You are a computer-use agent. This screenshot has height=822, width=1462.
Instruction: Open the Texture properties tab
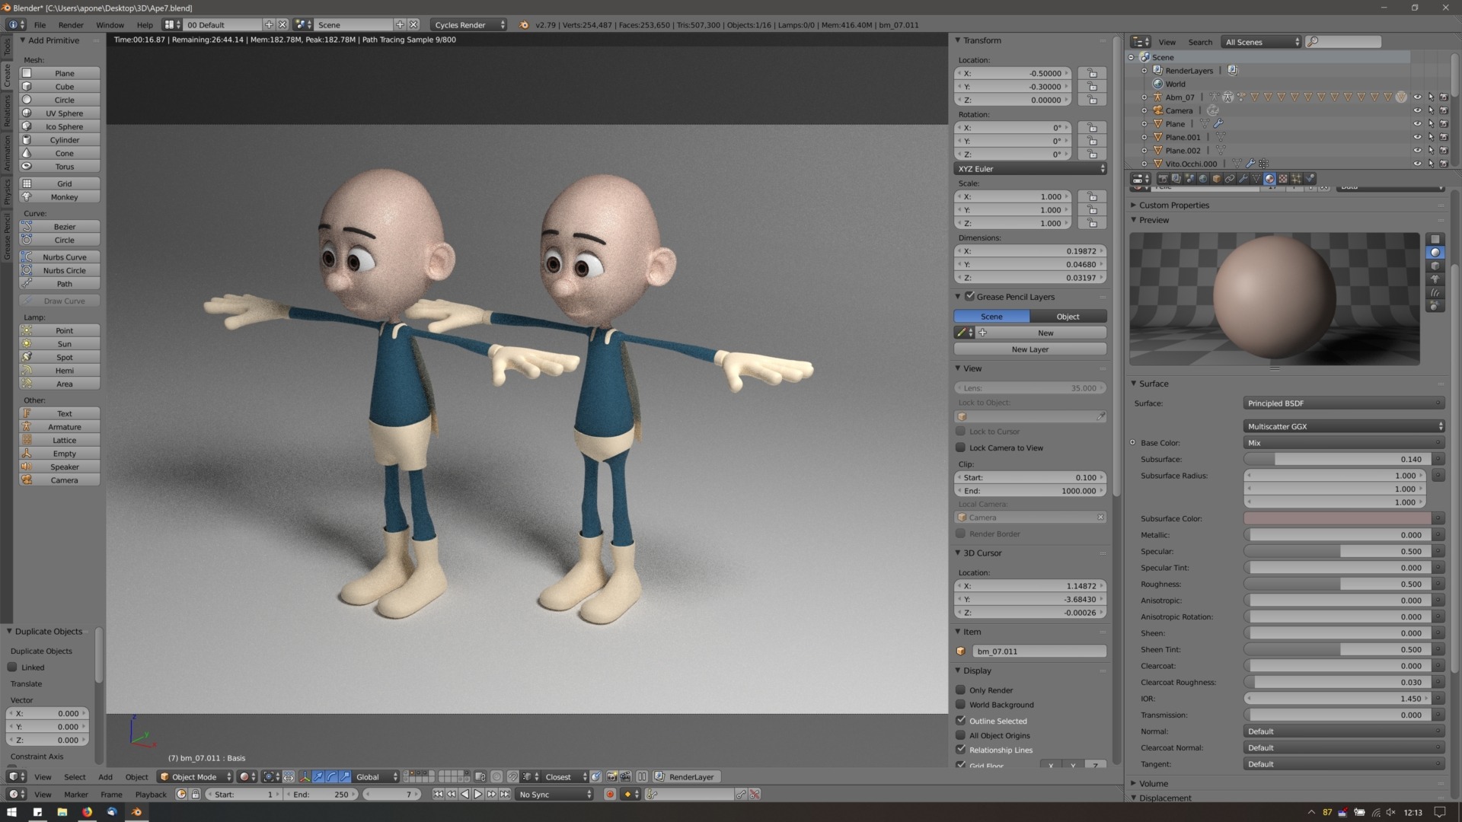1283,179
